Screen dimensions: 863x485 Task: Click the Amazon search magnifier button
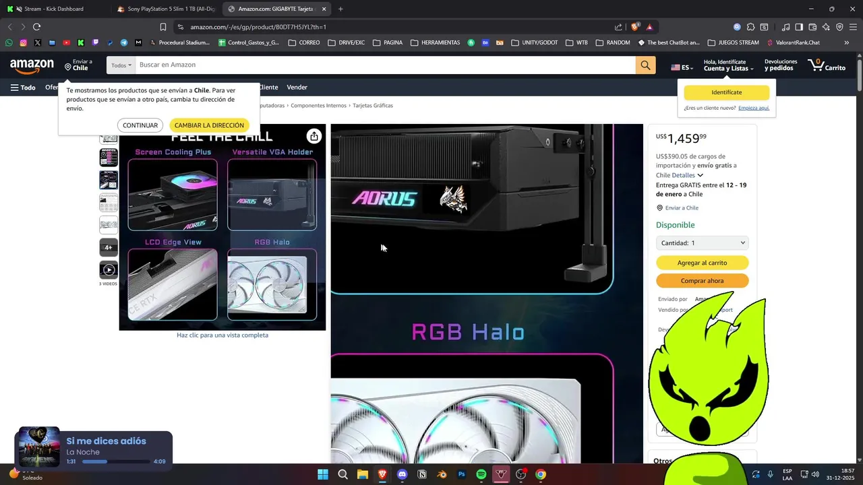tap(645, 65)
